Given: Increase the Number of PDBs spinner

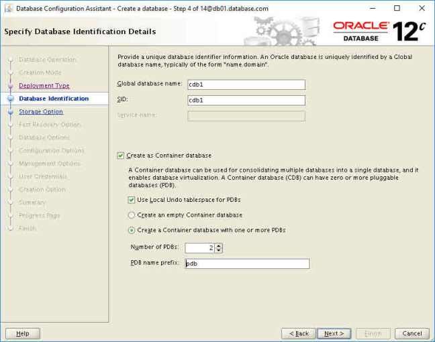Looking at the screenshot, I should (219, 245).
